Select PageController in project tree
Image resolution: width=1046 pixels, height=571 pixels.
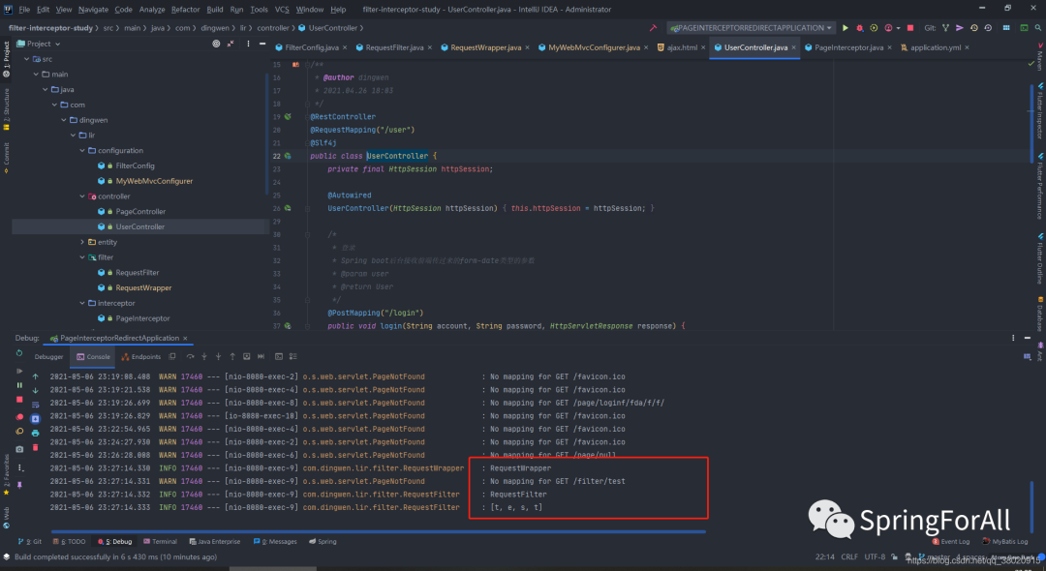point(140,212)
